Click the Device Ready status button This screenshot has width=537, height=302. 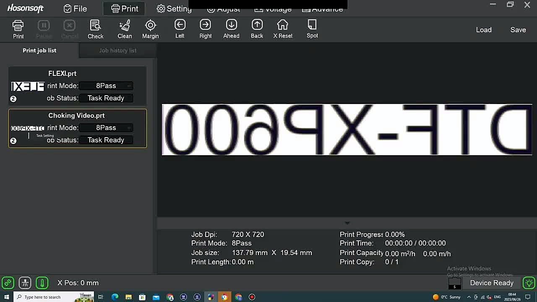492,283
